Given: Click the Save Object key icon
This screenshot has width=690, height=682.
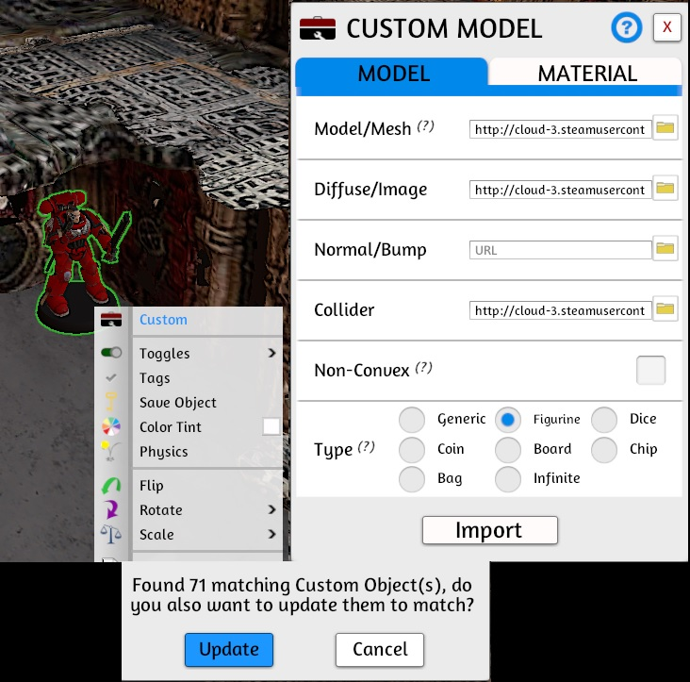Looking at the screenshot, I should click(x=111, y=402).
